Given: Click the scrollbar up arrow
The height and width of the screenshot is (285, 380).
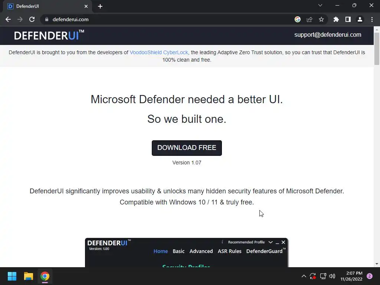Looking at the screenshot, I should click(x=377, y=29).
